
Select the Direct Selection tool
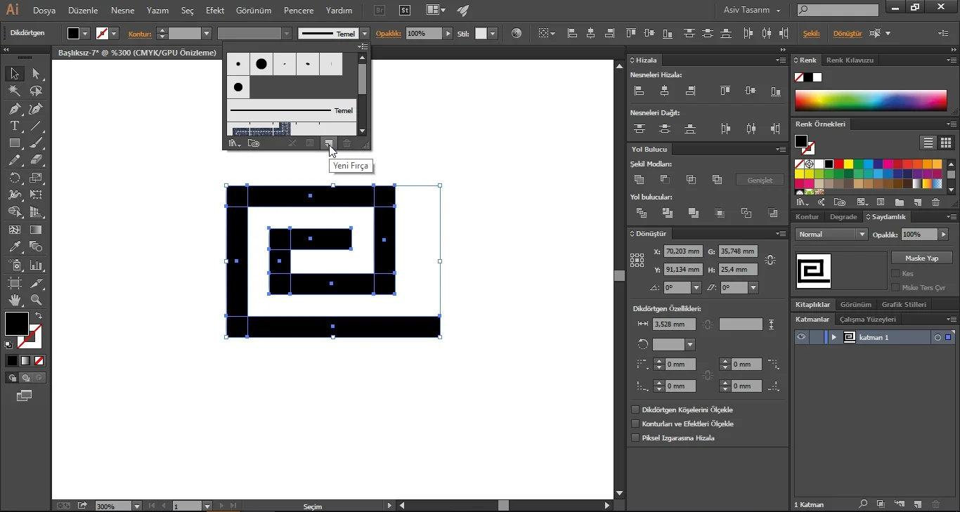[36, 74]
